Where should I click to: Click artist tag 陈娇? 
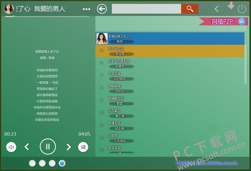(121, 42)
